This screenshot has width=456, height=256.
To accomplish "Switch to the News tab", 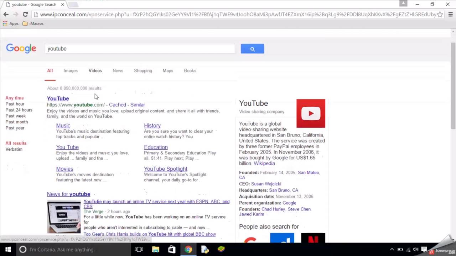I will click(x=118, y=70).
